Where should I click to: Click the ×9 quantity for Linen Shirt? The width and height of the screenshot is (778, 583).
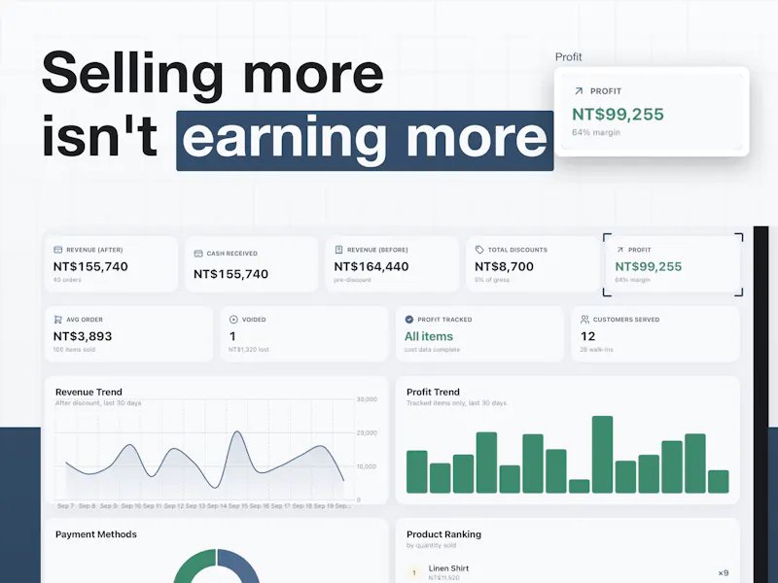coord(724,573)
